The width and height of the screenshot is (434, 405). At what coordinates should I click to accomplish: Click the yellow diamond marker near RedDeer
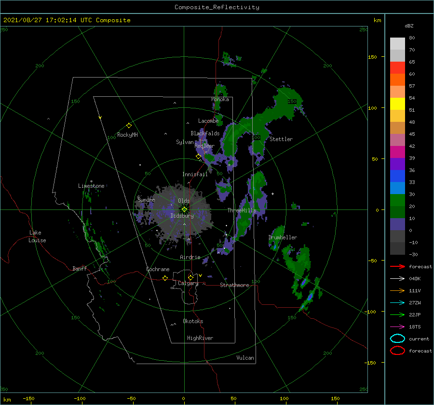point(198,157)
